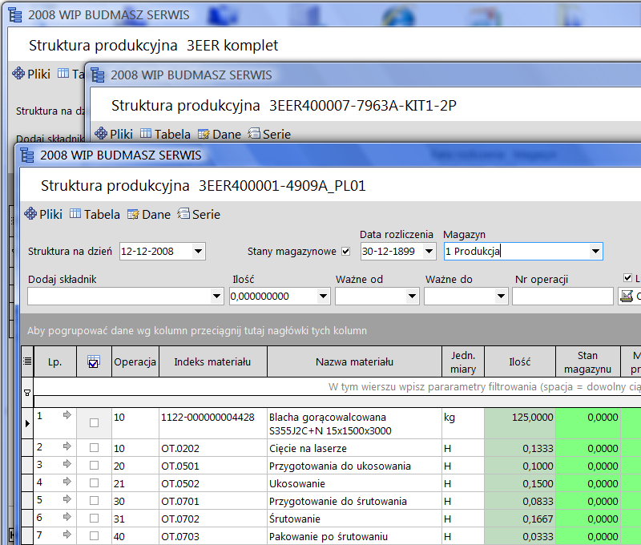Open Pliki menu in the KIT1-2P window
The height and width of the screenshot is (545, 641).
tap(114, 134)
